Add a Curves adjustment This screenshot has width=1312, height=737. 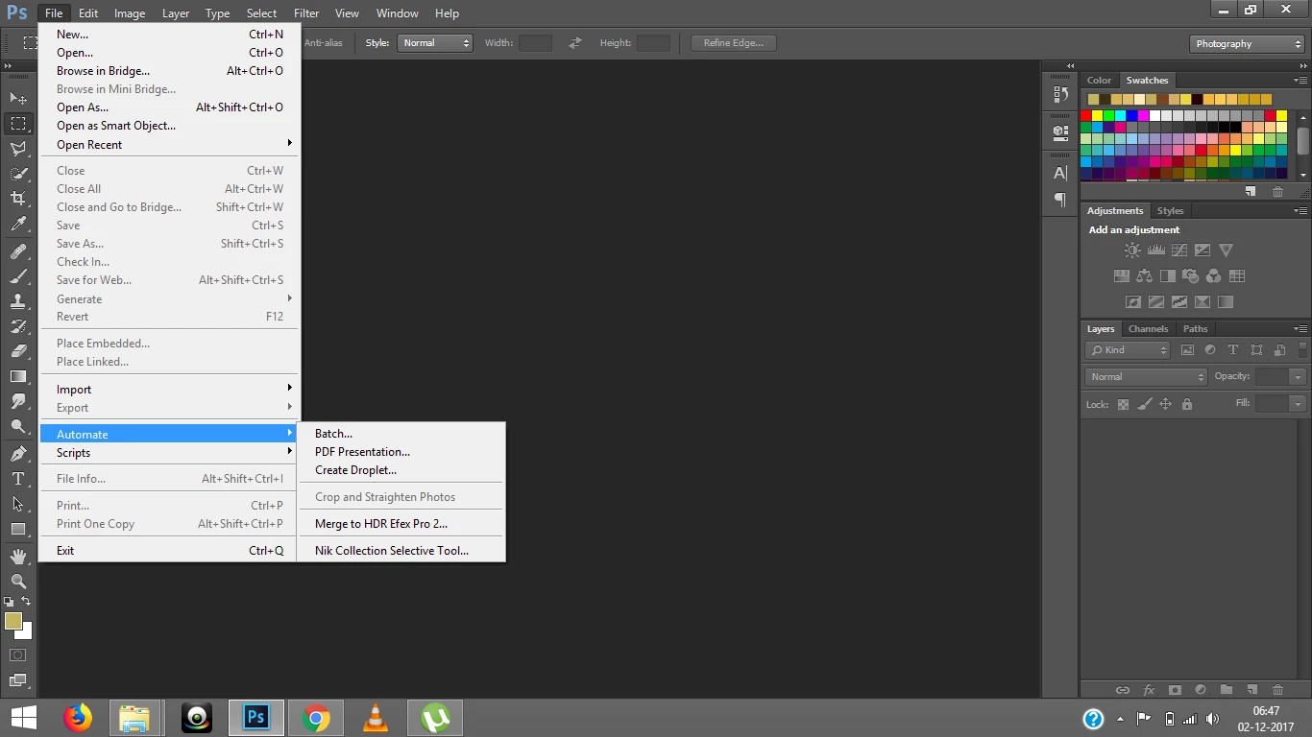(1179, 250)
